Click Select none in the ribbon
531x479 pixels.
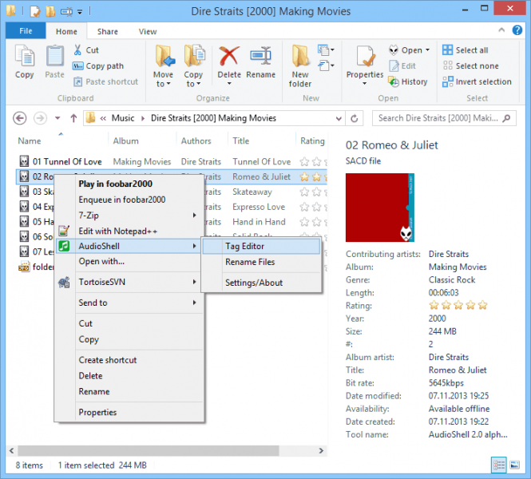471,66
